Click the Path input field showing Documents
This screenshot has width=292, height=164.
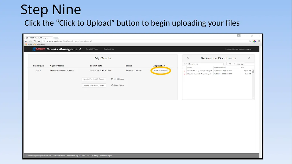coord(206,64)
